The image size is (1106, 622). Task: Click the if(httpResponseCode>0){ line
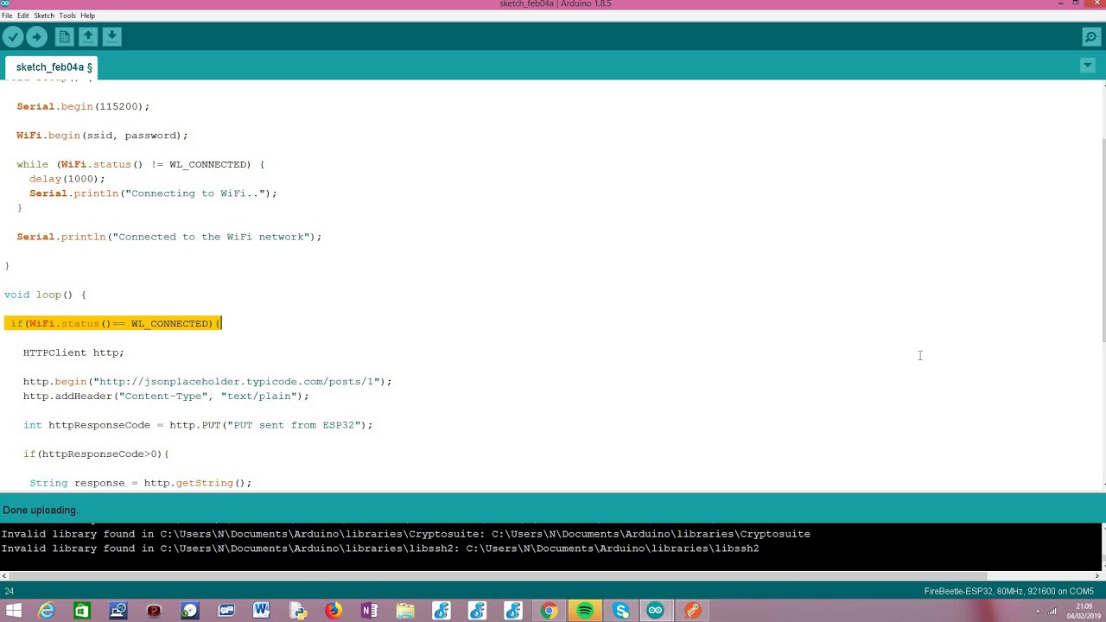pyautogui.click(x=96, y=454)
